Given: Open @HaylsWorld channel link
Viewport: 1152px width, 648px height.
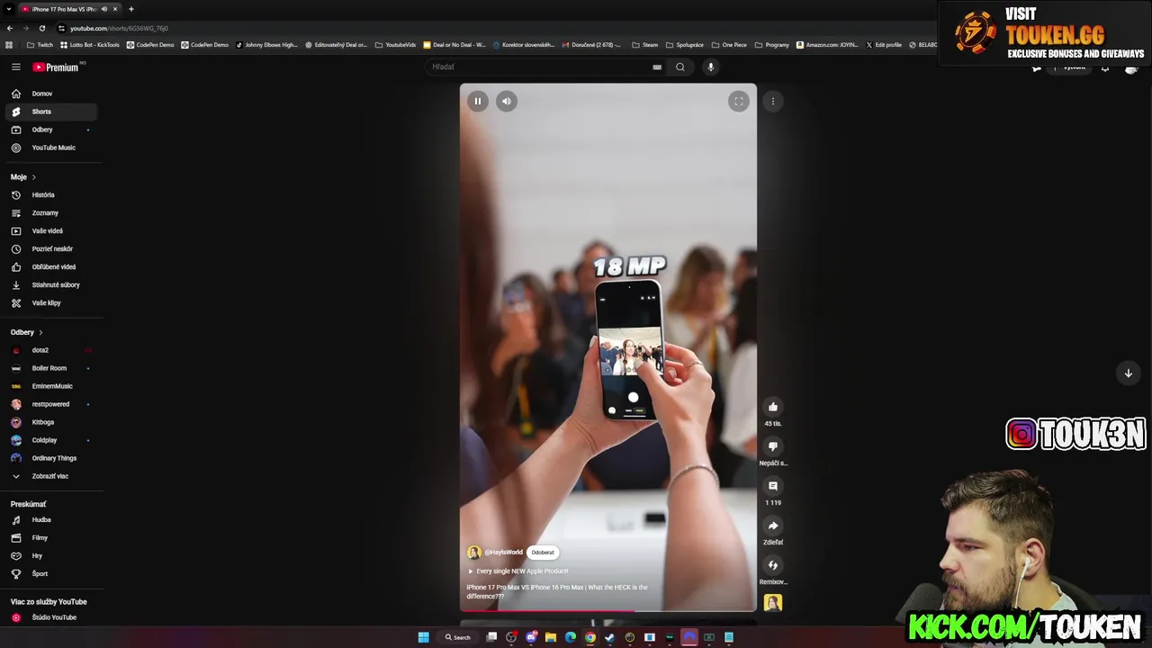Looking at the screenshot, I should [x=503, y=553].
